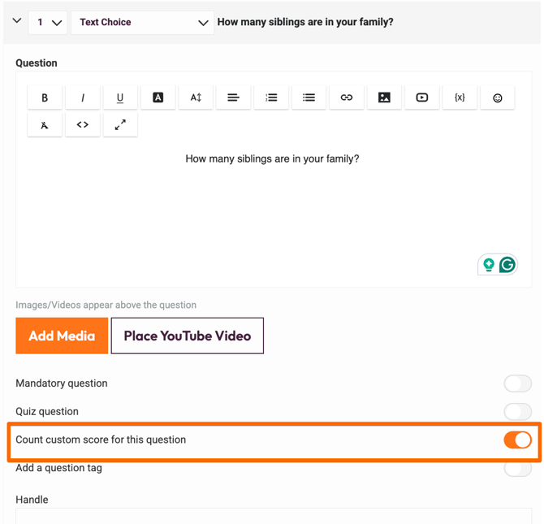This screenshot has height=524, width=544.
Task: Expand the editor to fullscreen
Action: (120, 124)
